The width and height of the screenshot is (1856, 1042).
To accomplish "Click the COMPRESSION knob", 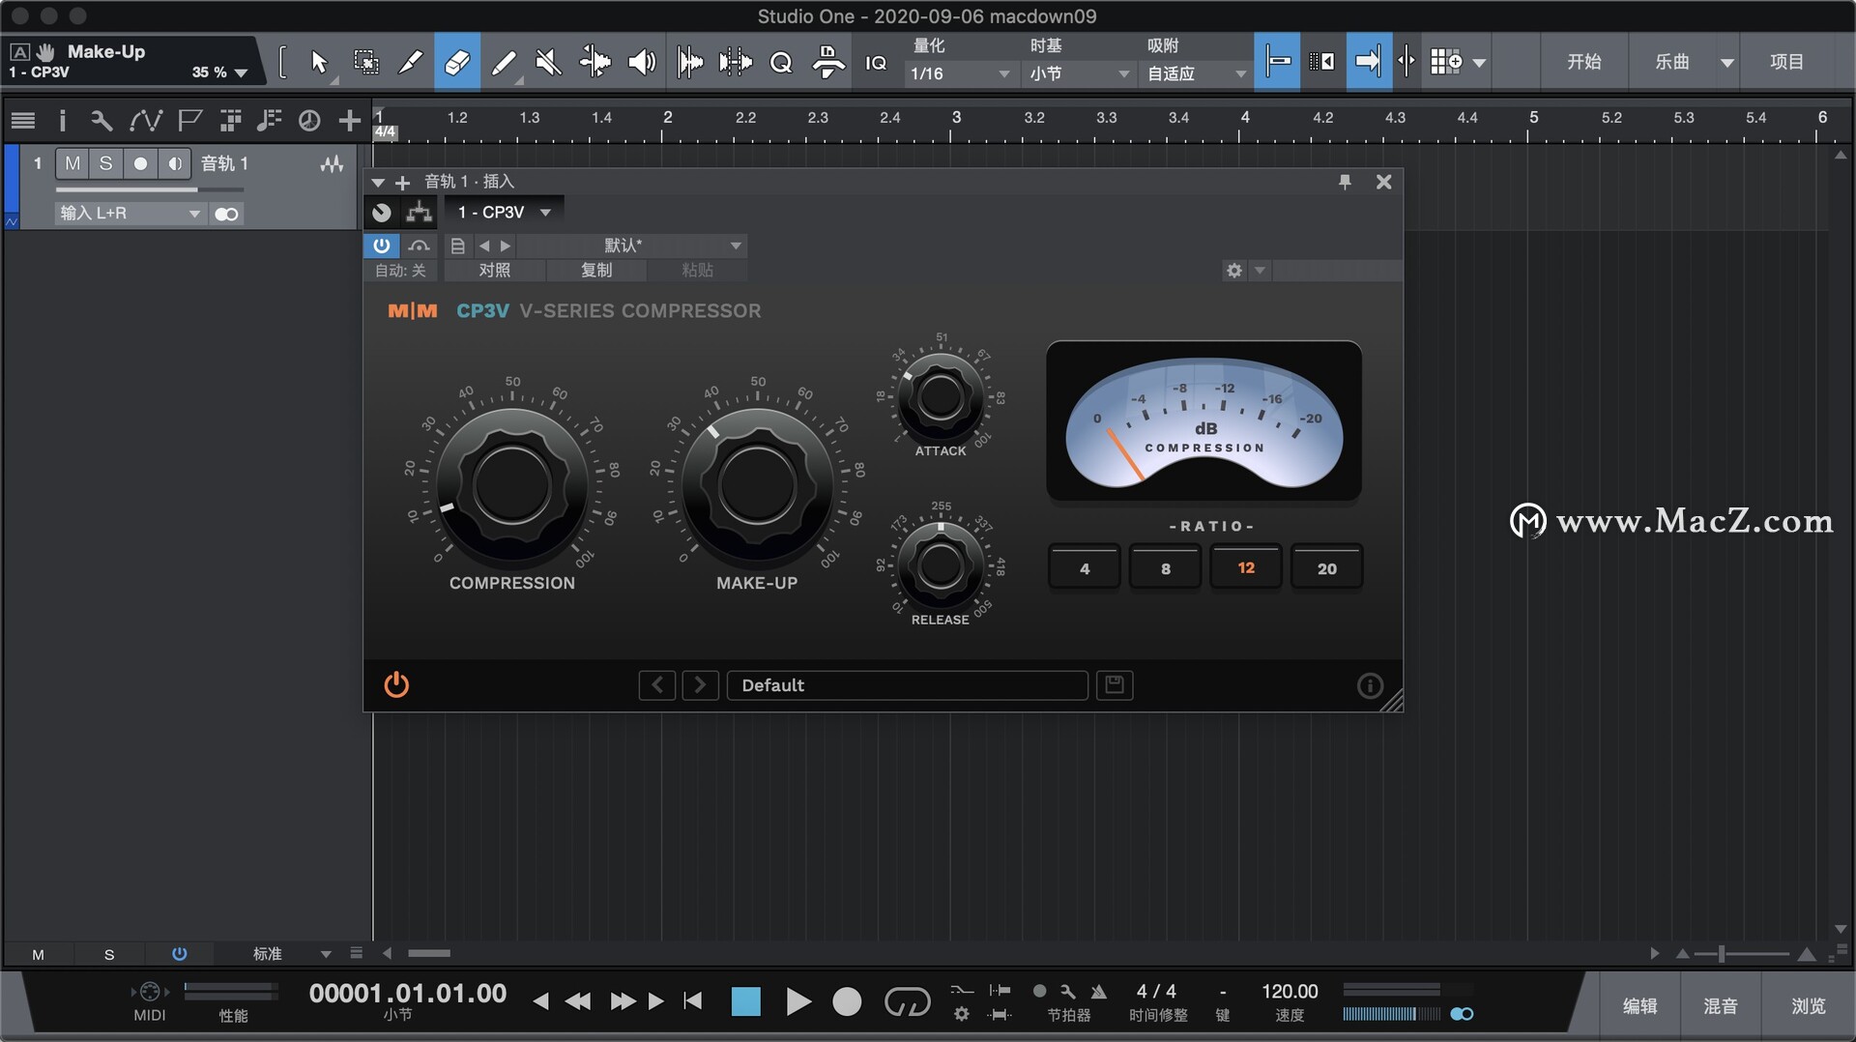I will [511, 486].
